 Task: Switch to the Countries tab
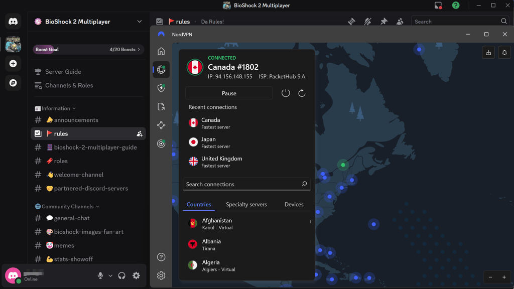[199, 205]
